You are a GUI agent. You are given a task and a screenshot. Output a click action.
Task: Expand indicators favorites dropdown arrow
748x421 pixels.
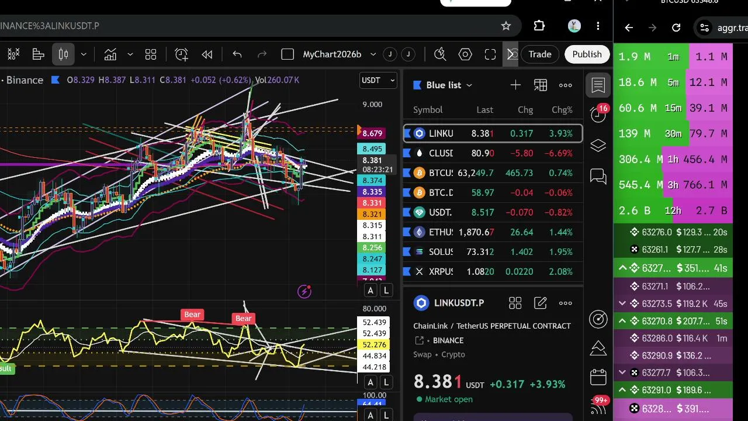pyautogui.click(x=130, y=54)
